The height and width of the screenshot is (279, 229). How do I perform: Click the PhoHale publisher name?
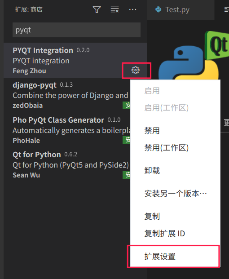26,141
